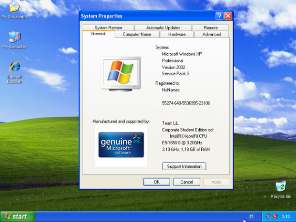Select the My Computer desktop icon
296x222 pixels.
coord(15,40)
